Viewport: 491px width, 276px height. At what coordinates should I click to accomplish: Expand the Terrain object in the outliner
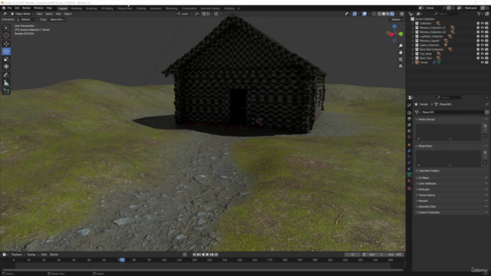[x=413, y=63]
